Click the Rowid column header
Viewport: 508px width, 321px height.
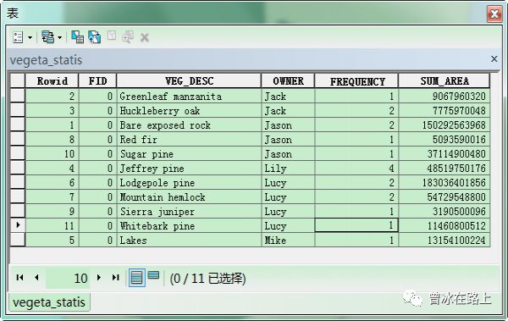[x=52, y=80]
